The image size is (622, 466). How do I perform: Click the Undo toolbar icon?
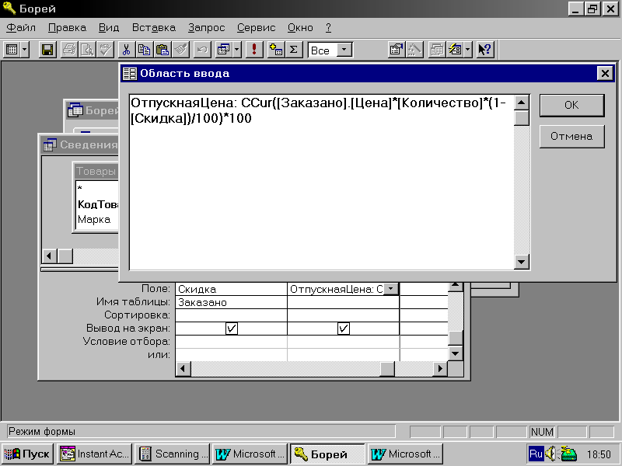pos(202,50)
